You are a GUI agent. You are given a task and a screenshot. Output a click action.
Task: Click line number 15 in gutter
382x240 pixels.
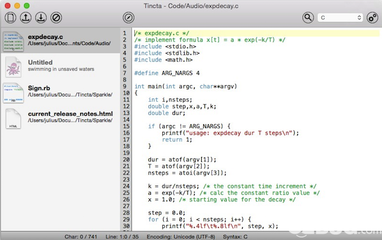(126, 126)
